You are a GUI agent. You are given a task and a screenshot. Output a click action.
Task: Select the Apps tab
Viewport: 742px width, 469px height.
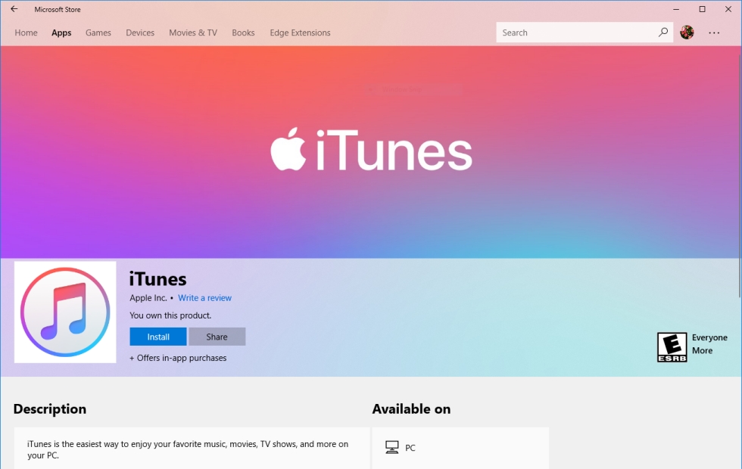point(61,33)
